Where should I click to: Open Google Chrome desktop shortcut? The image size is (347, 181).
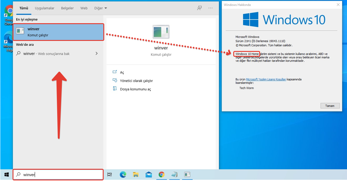pos(9,15)
